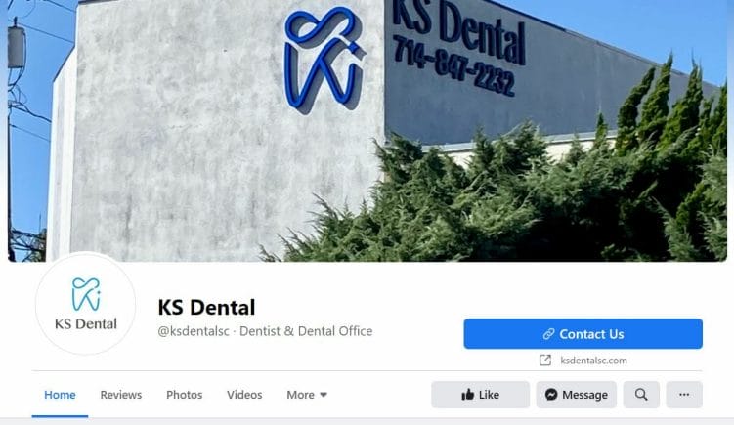The width and height of the screenshot is (734, 425).
Task: Visit the ksdentalsc.com website link
Action: [593, 361]
